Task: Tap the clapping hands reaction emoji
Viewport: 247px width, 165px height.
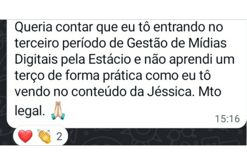Action: pos(44,136)
